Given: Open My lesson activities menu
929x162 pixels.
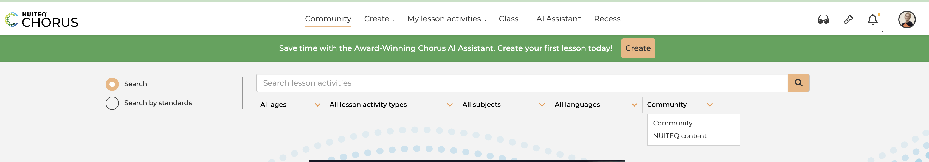Looking at the screenshot, I should pos(446,19).
